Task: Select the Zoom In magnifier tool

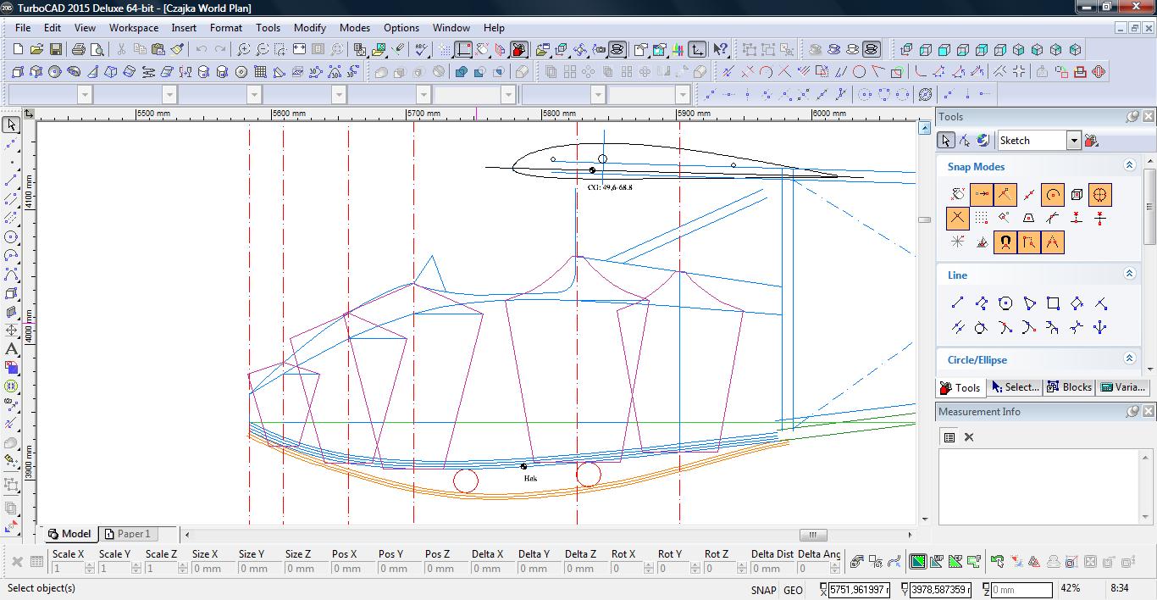Action: click(x=243, y=50)
